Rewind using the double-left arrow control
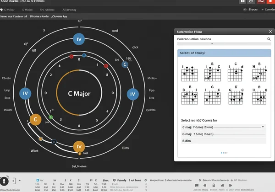Screen dimensions: 275x192 point(205,185)
